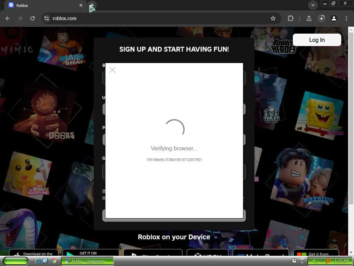Click the verification ID code text

174,160
